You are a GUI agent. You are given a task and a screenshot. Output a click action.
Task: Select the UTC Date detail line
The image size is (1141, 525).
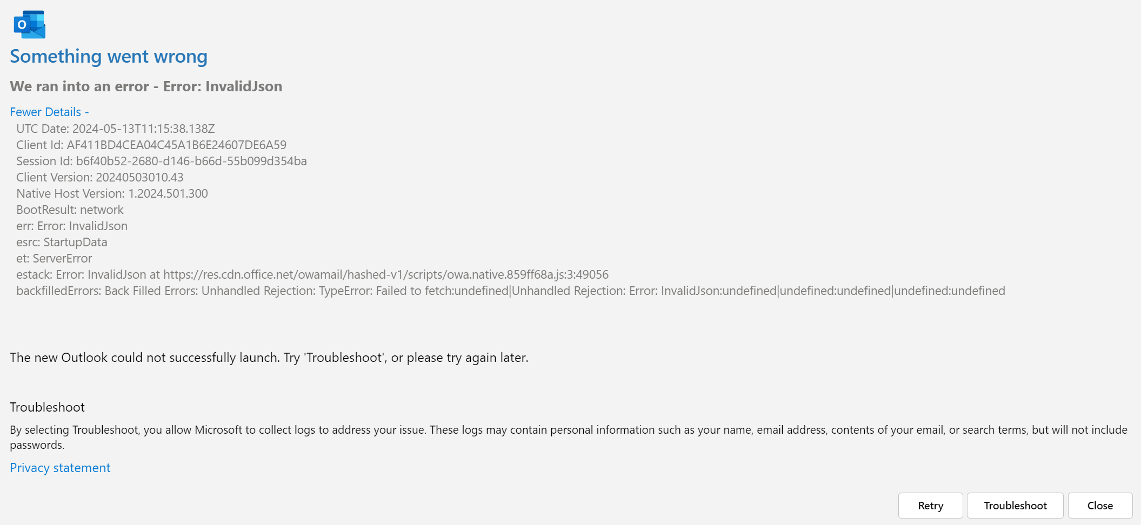pos(116,129)
